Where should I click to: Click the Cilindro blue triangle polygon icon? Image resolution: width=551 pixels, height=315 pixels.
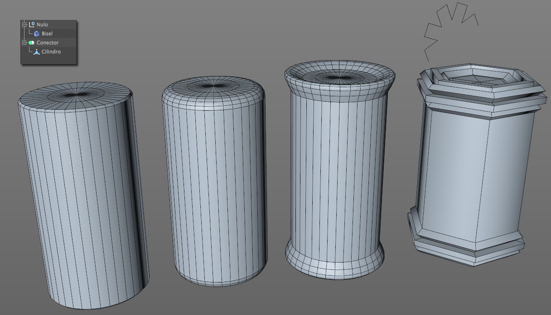coord(37,52)
